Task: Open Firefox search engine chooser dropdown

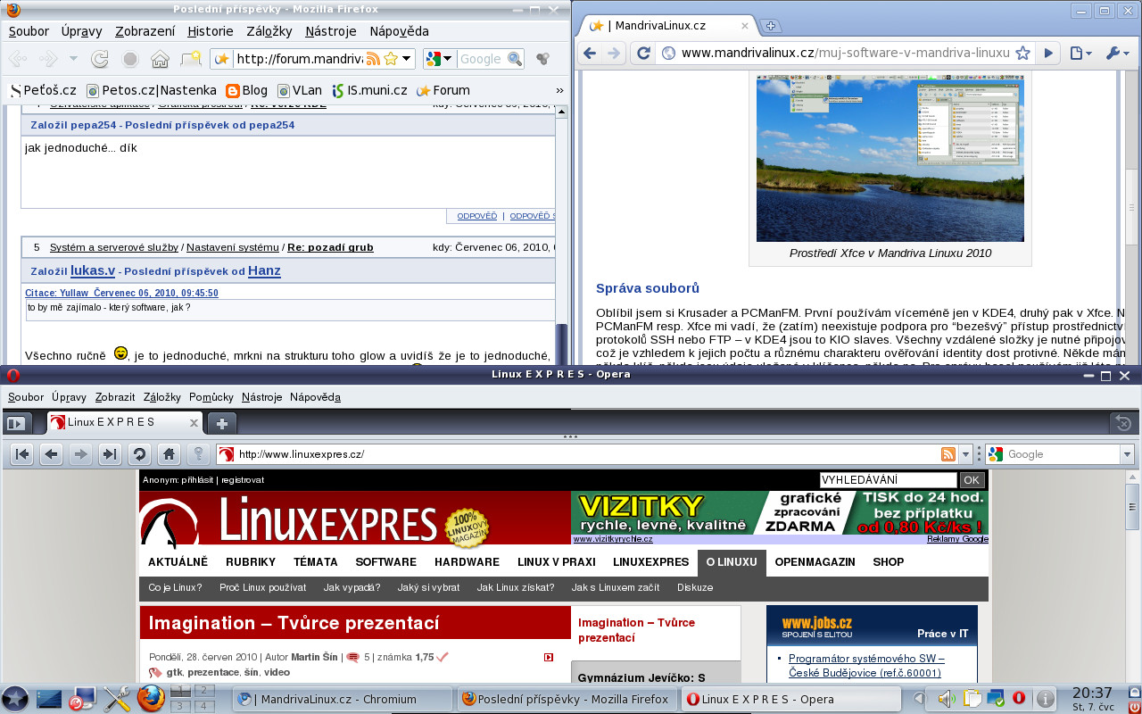Action: tap(447, 59)
